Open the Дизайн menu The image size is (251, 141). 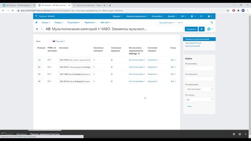pyautogui.click(x=172, y=16)
